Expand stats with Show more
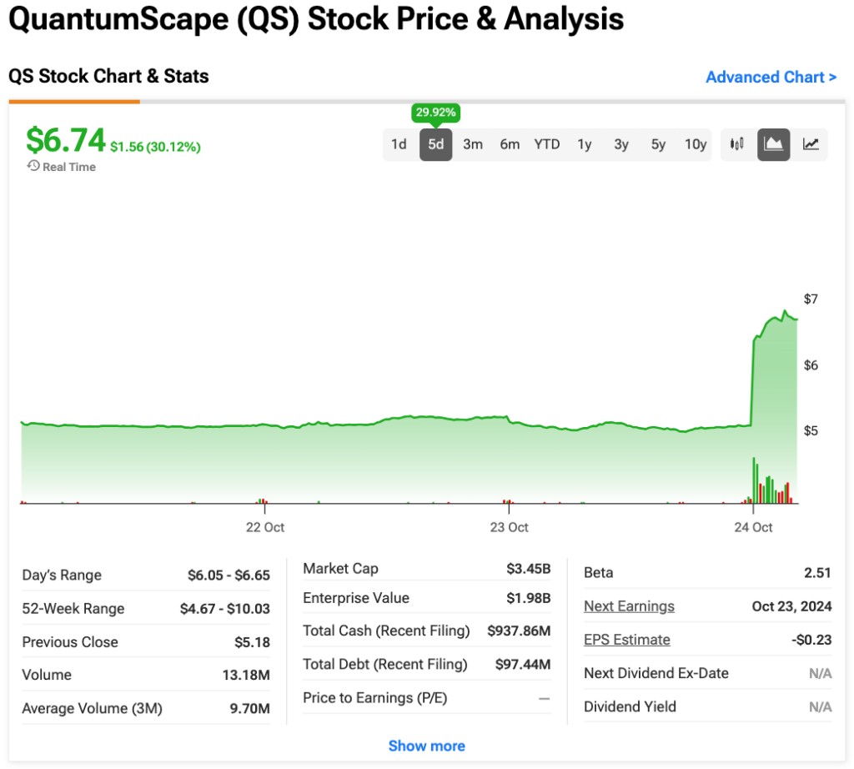 427,746
